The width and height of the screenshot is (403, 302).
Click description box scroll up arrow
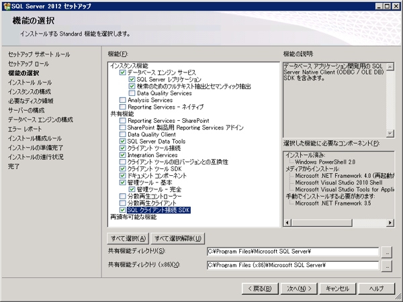tap(390, 66)
